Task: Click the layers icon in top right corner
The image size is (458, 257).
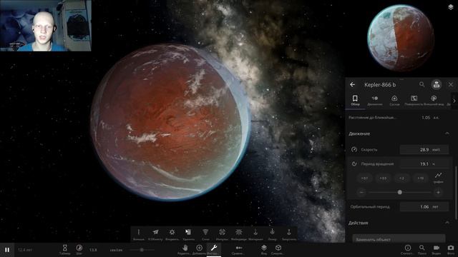Action: (450, 7)
